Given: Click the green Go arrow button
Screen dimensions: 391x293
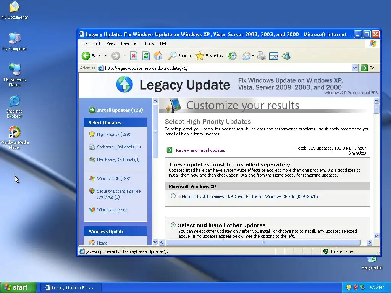Looking at the screenshot, I should (x=364, y=68).
